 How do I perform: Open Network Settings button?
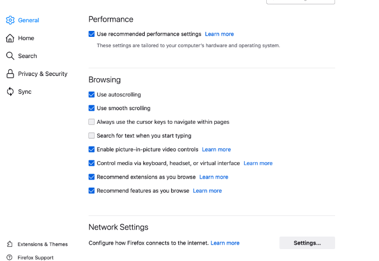(307, 243)
